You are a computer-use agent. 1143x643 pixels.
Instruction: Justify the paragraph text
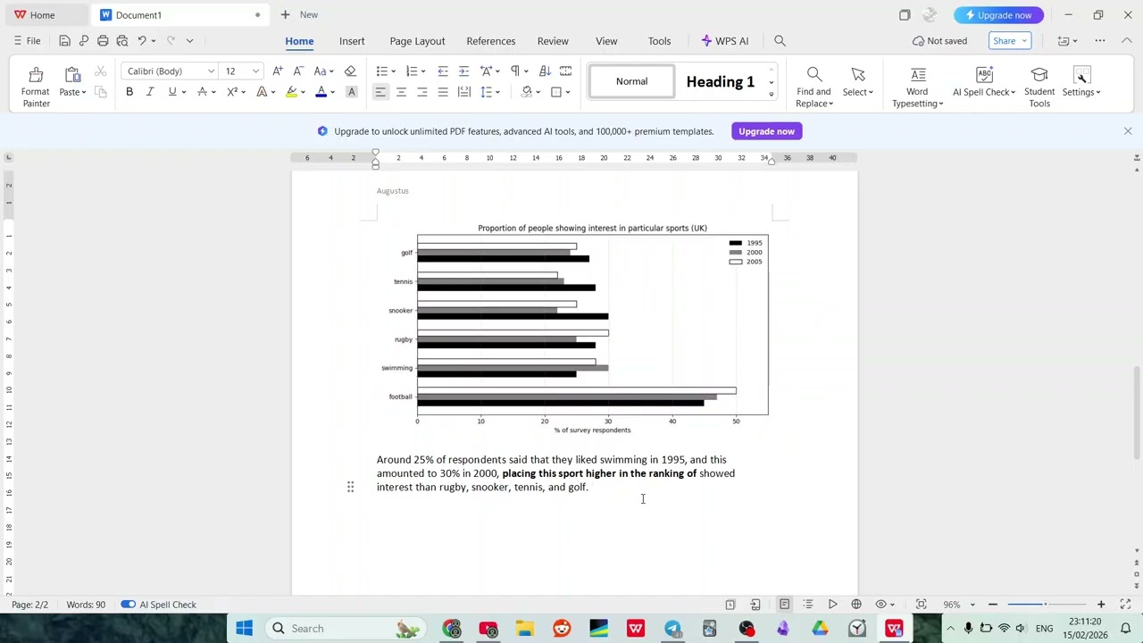[443, 92]
